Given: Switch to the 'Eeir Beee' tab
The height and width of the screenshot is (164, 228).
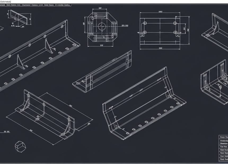Looking at the screenshot, I should pyautogui.click(x=13, y=5).
